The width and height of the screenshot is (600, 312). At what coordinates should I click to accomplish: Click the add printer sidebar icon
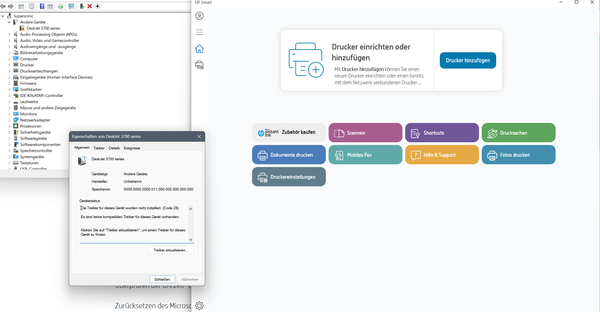(x=199, y=65)
